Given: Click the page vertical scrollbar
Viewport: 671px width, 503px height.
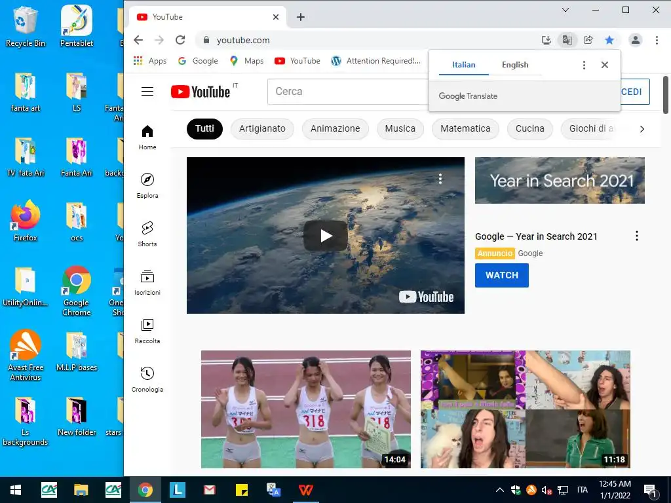Looking at the screenshot, I should (666, 95).
